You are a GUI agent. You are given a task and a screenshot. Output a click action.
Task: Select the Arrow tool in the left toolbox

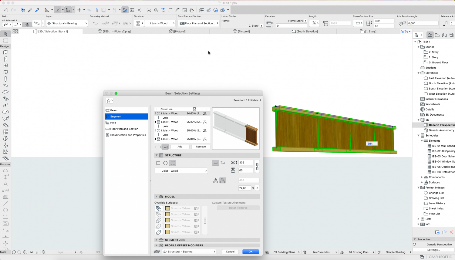coord(5,34)
